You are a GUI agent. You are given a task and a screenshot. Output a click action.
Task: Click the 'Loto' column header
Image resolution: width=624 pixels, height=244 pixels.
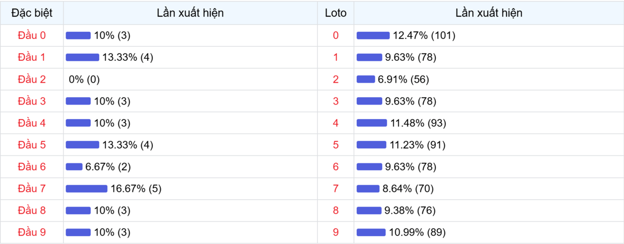(x=335, y=13)
